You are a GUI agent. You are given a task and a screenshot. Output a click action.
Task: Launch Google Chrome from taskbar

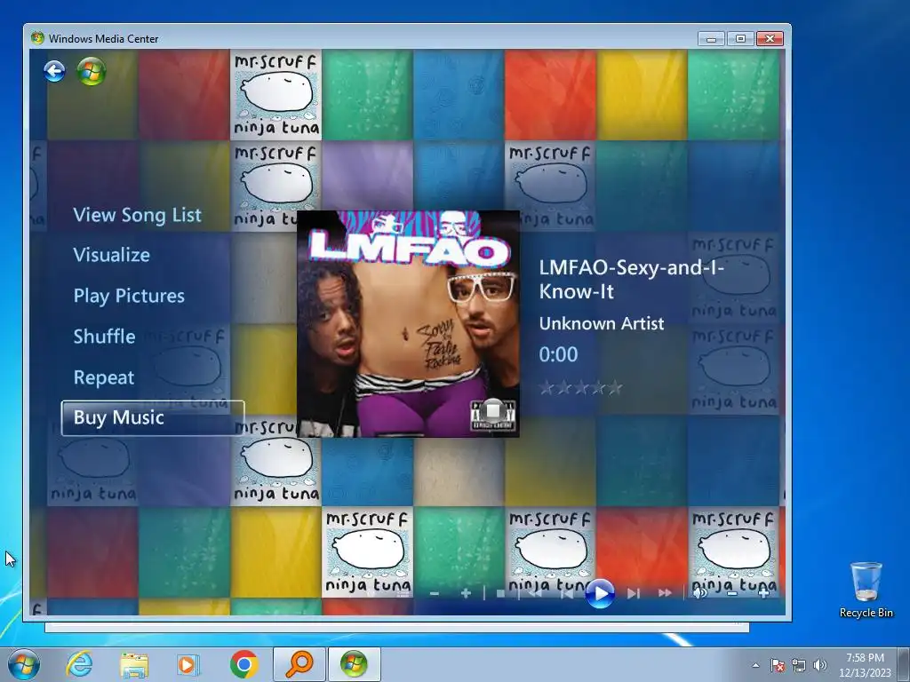pyautogui.click(x=243, y=664)
